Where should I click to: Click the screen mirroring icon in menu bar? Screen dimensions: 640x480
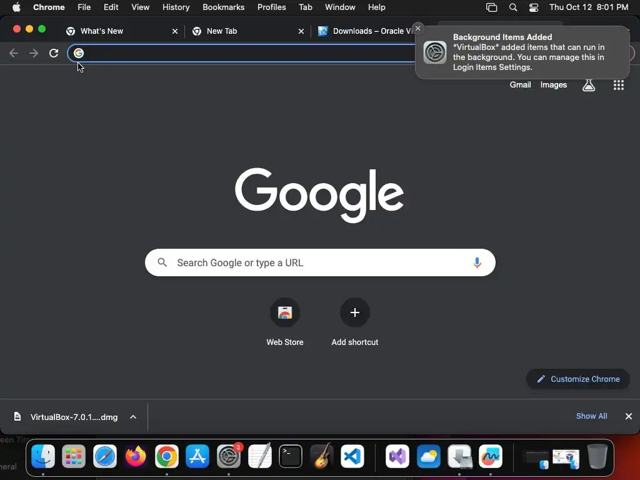tap(491, 7)
